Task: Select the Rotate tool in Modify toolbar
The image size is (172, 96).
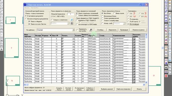Action: tap(170, 31)
